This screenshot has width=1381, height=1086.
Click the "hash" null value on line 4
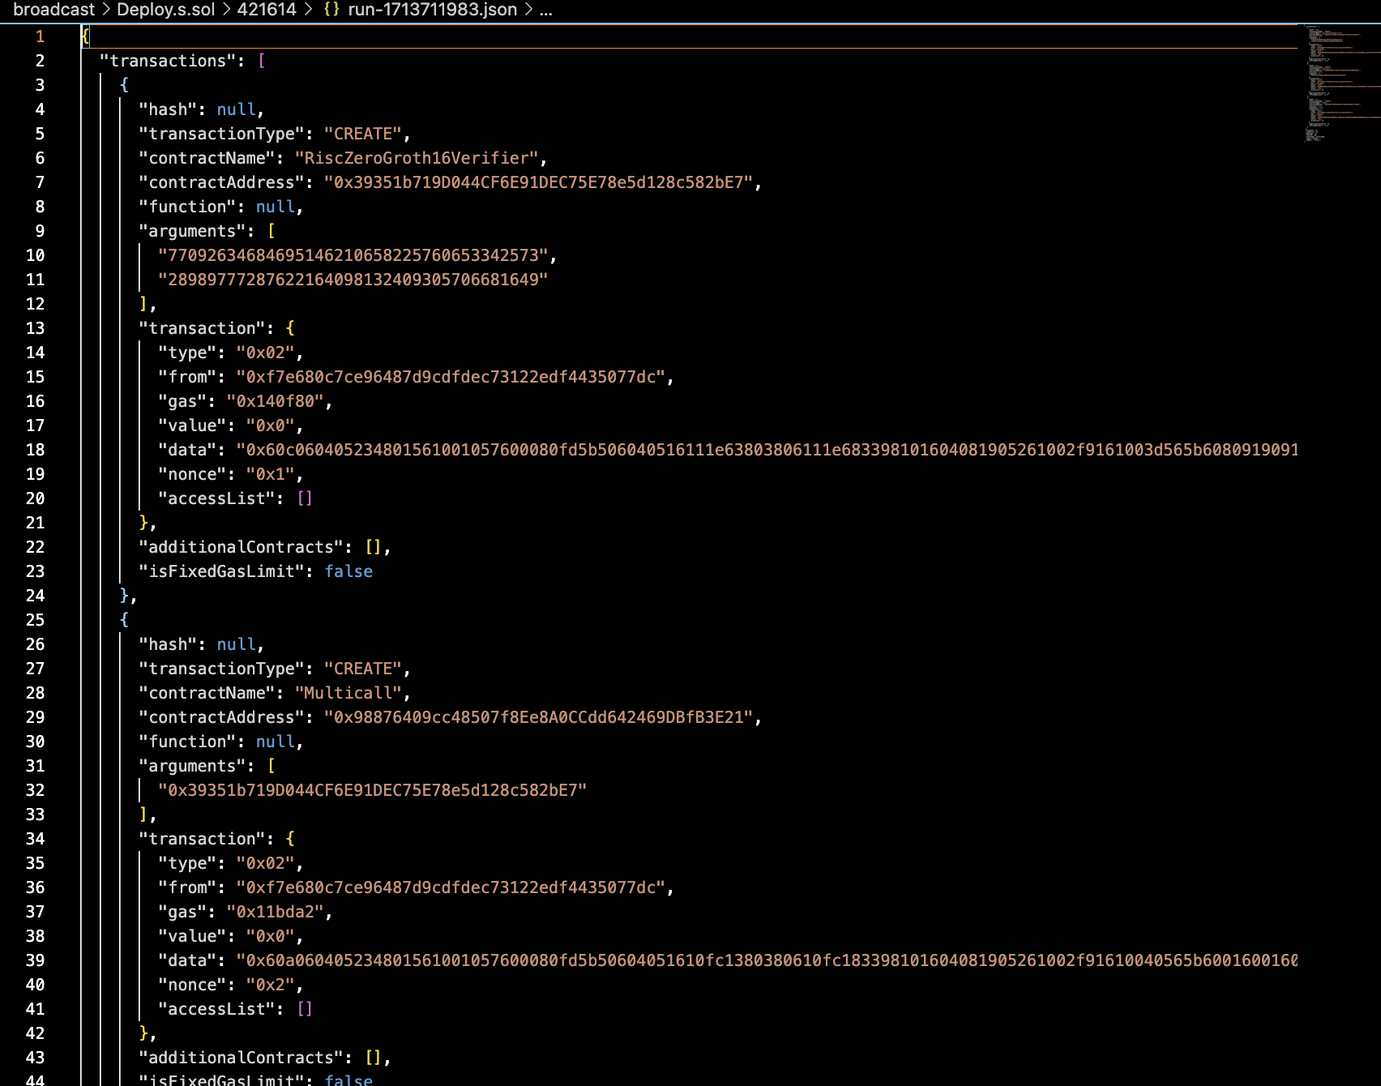[x=236, y=109]
